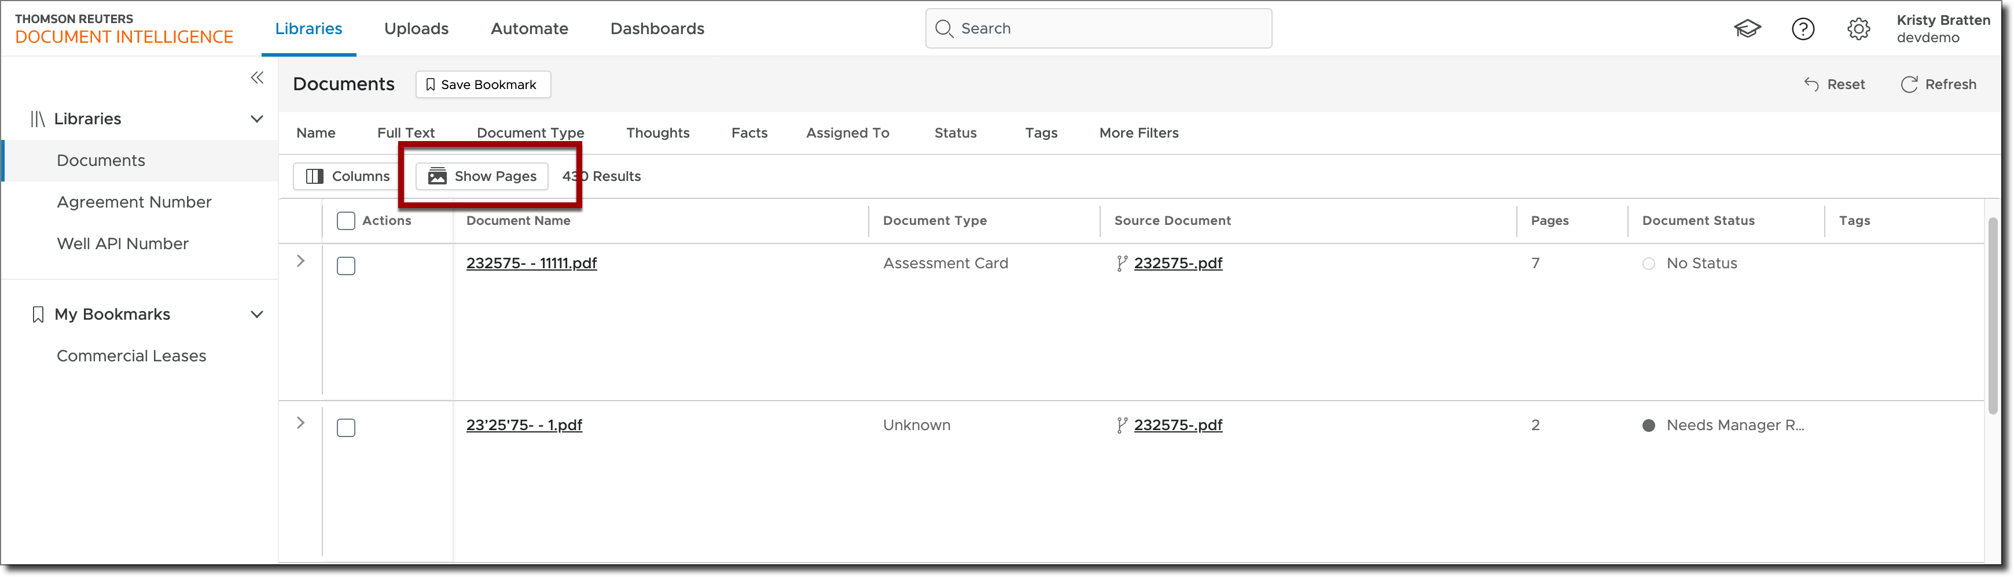Click the Save Bookmark bookmark icon
Screen dimensions: 2014x577
point(431,84)
